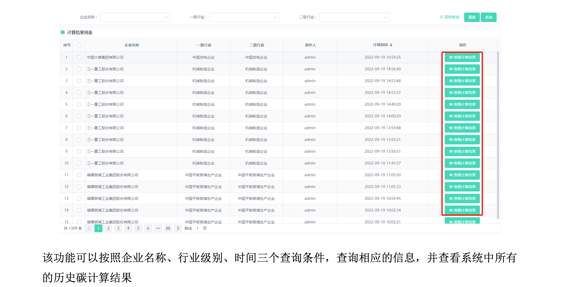573x287 pixels.
Task: Sort by 计算时间 column arrows
Action: coord(391,45)
